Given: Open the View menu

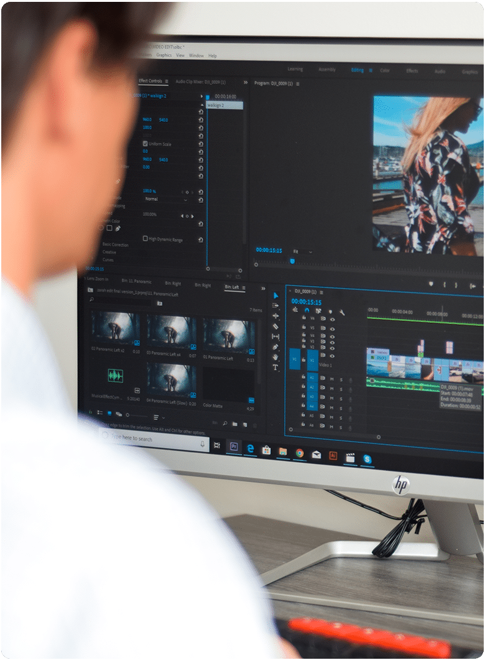Looking at the screenshot, I should pyautogui.click(x=180, y=55).
